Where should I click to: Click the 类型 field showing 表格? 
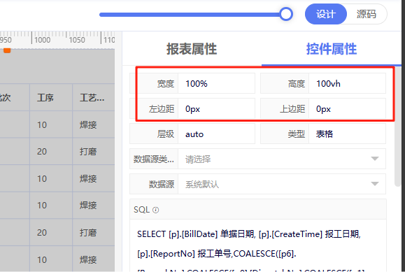click(x=347, y=134)
